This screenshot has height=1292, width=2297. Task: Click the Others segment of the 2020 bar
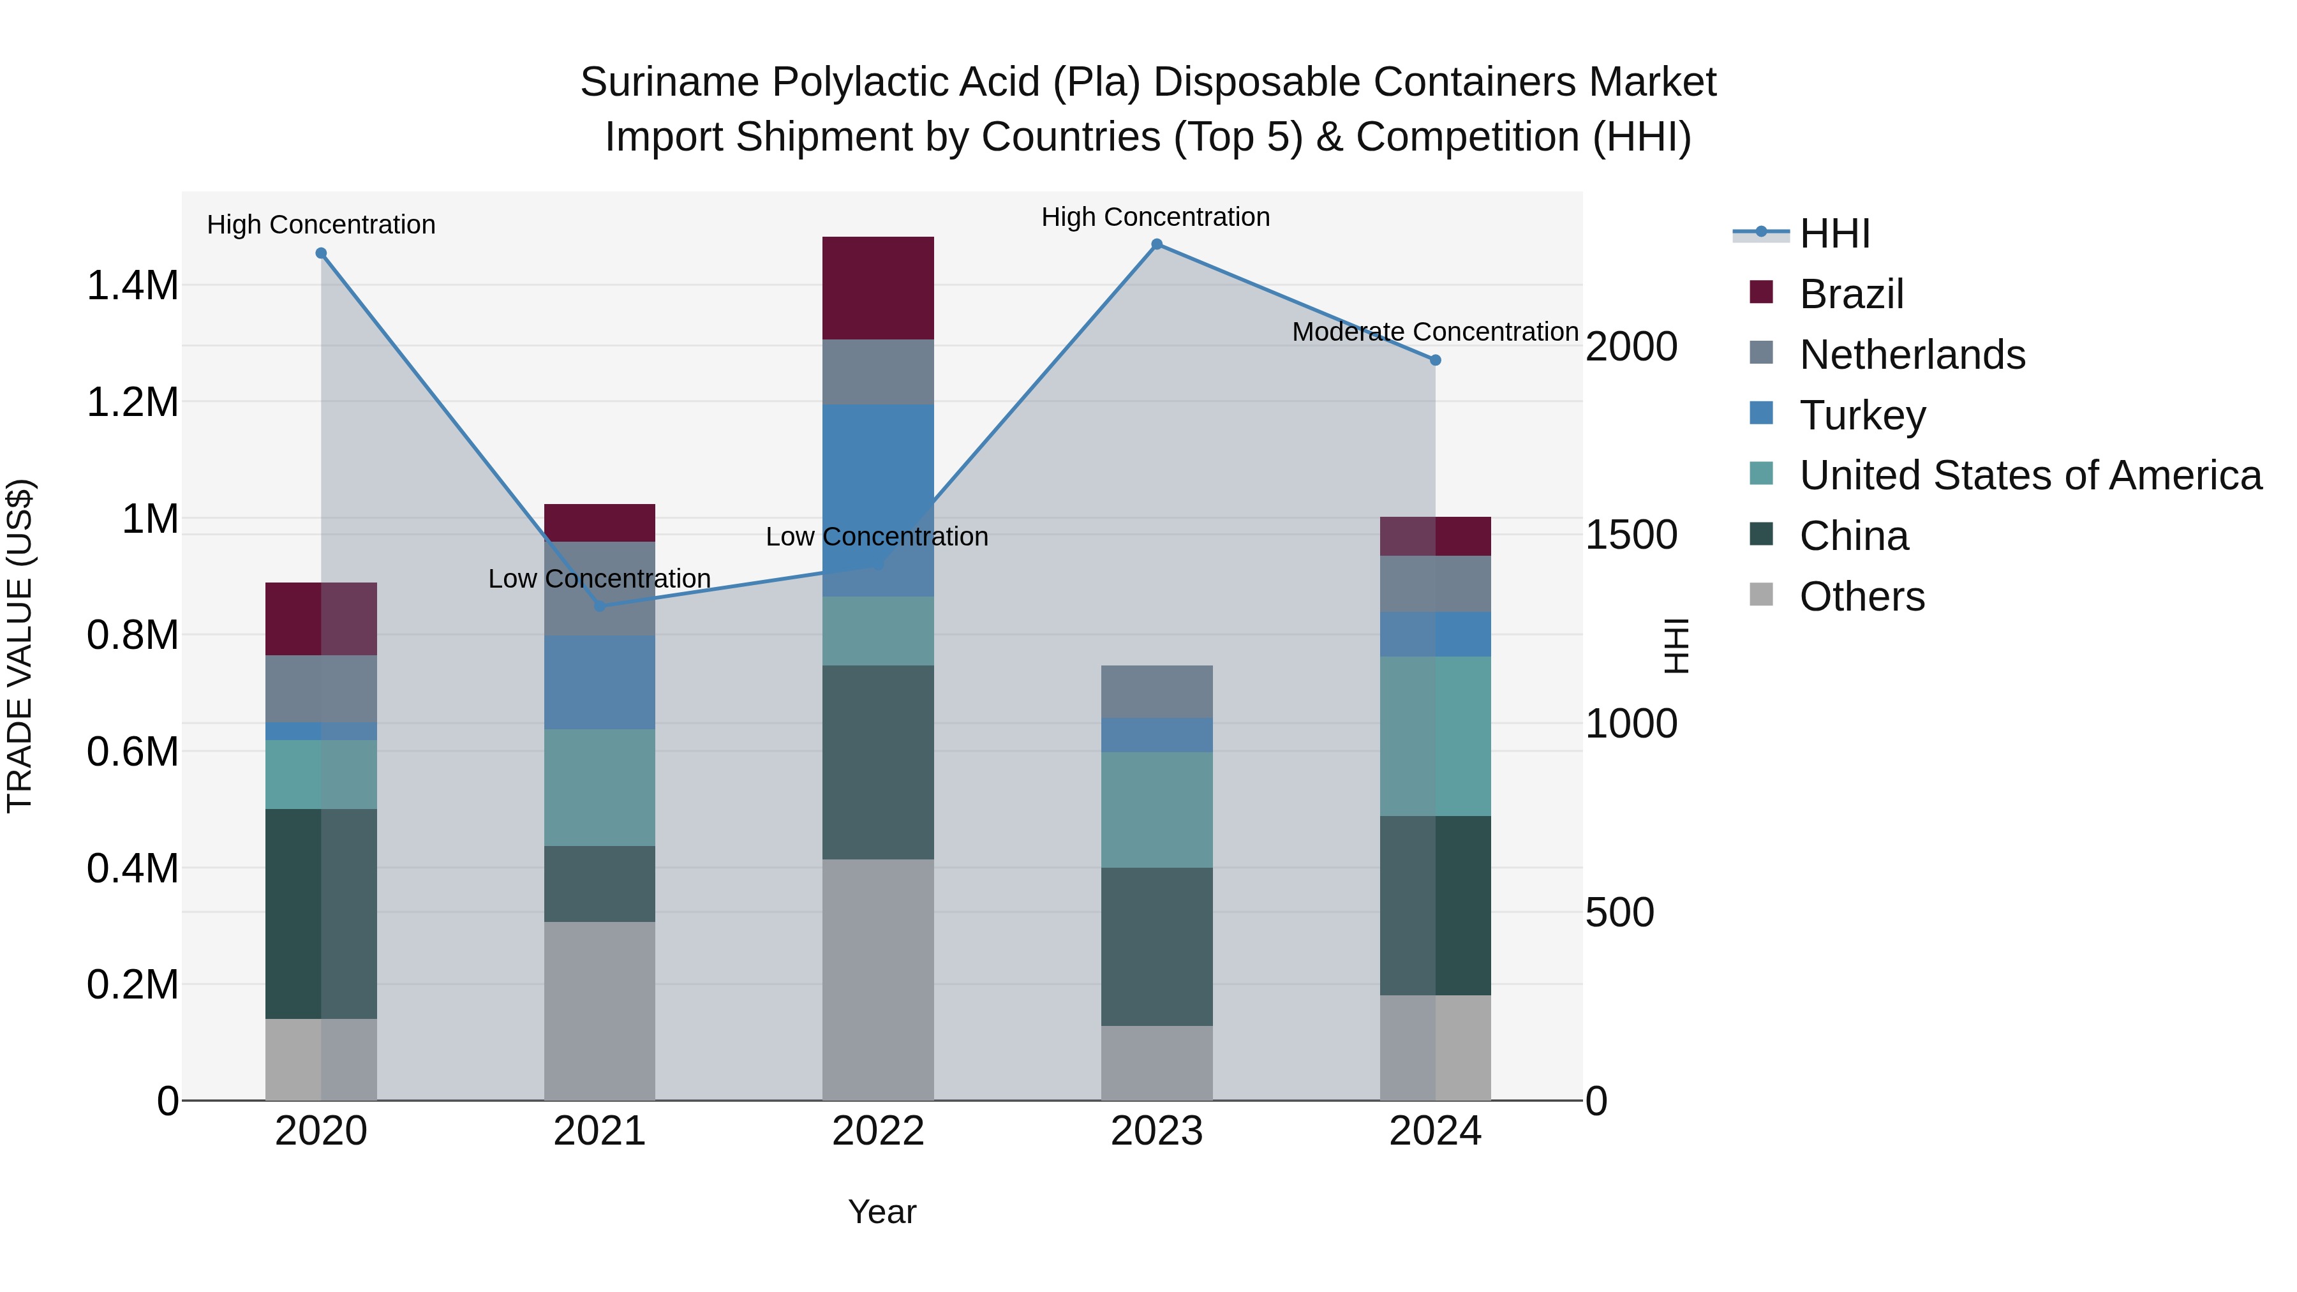[321, 1059]
